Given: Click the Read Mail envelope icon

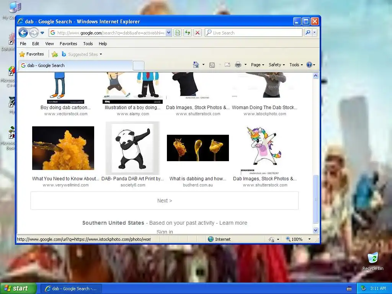Looking at the screenshot, I should point(227,65).
